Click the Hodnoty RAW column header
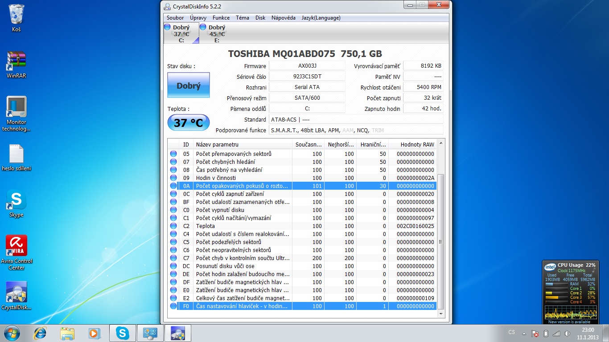The height and width of the screenshot is (342, 609). 413,144
